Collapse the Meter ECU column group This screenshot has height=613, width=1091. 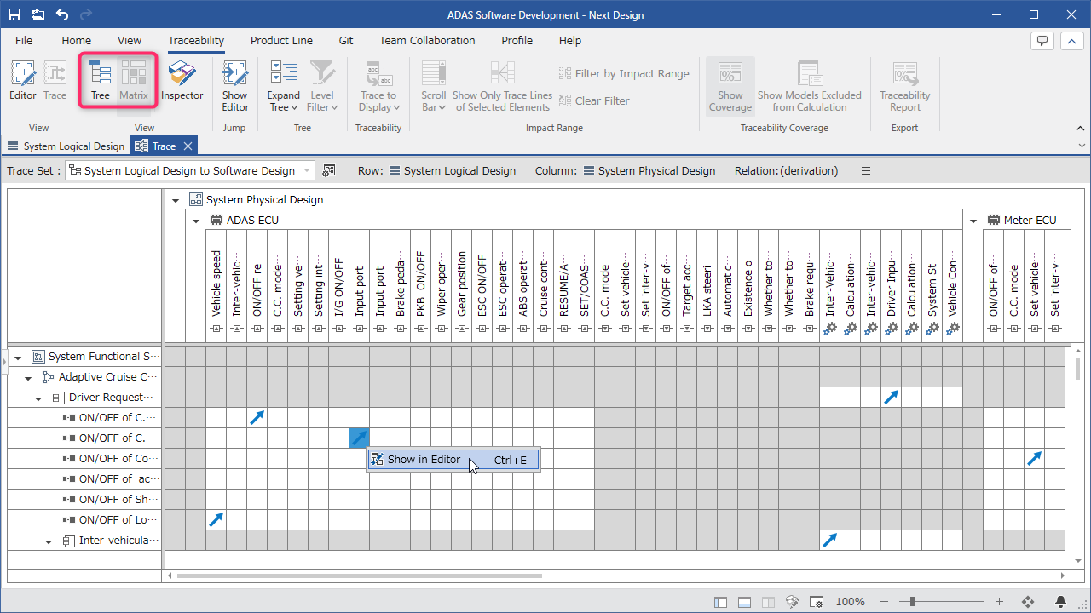973,221
